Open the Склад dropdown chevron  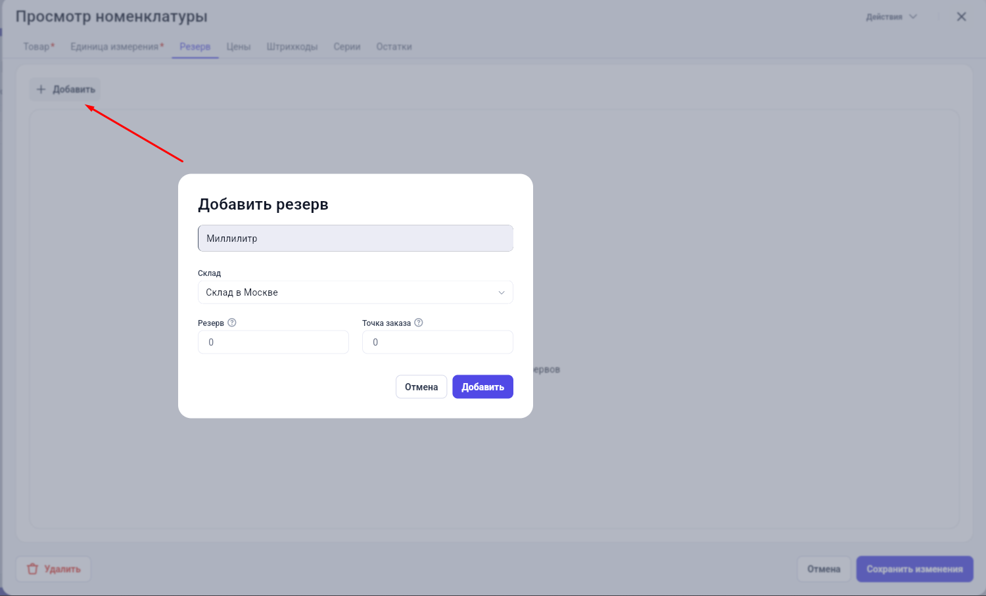click(x=502, y=292)
